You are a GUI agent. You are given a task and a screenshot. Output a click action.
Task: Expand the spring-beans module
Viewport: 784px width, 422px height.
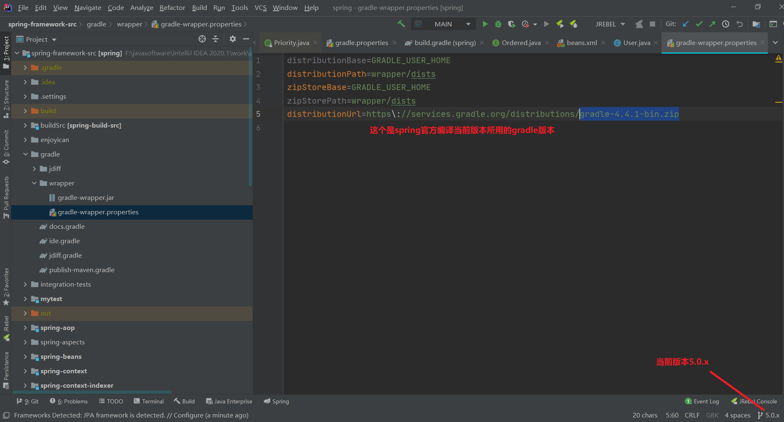click(25, 356)
